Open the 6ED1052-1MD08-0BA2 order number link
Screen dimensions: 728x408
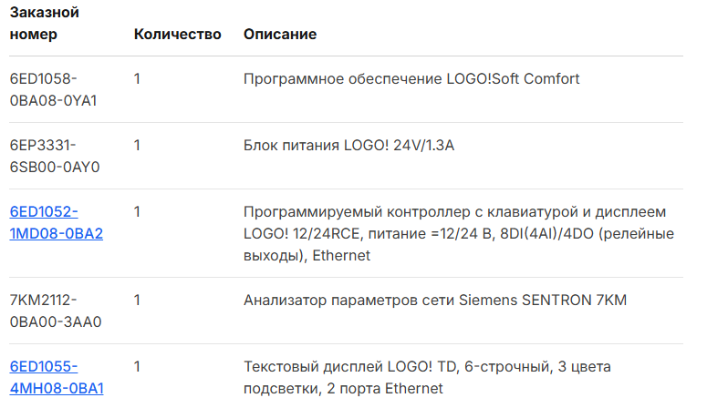(56, 222)
